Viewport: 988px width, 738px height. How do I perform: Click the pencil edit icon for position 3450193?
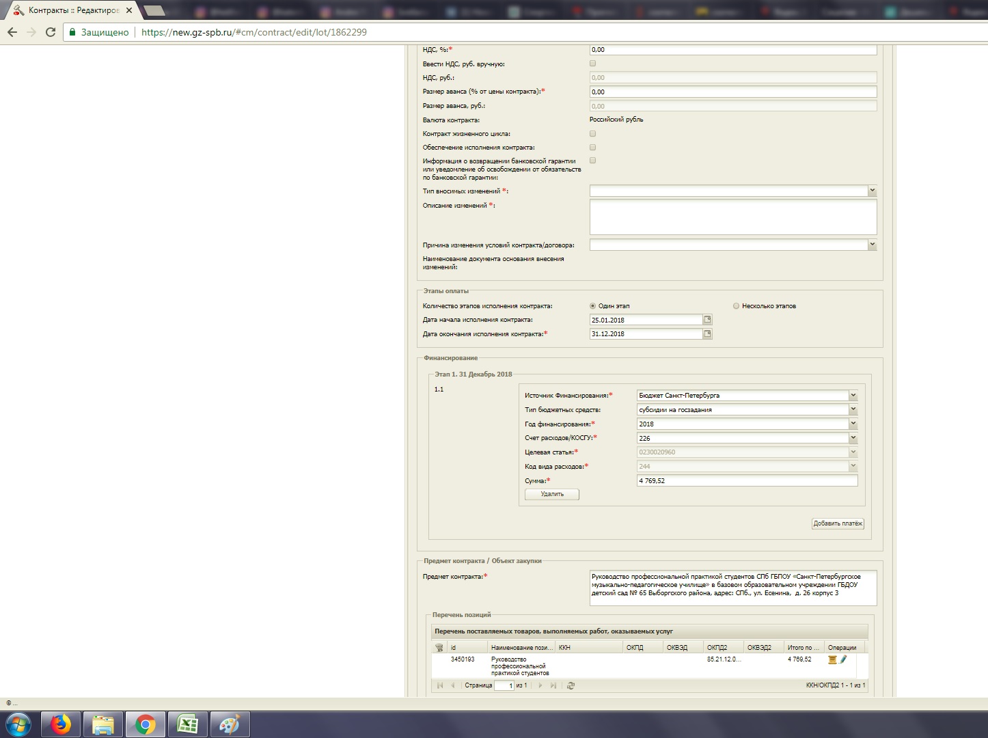(843, 659)
